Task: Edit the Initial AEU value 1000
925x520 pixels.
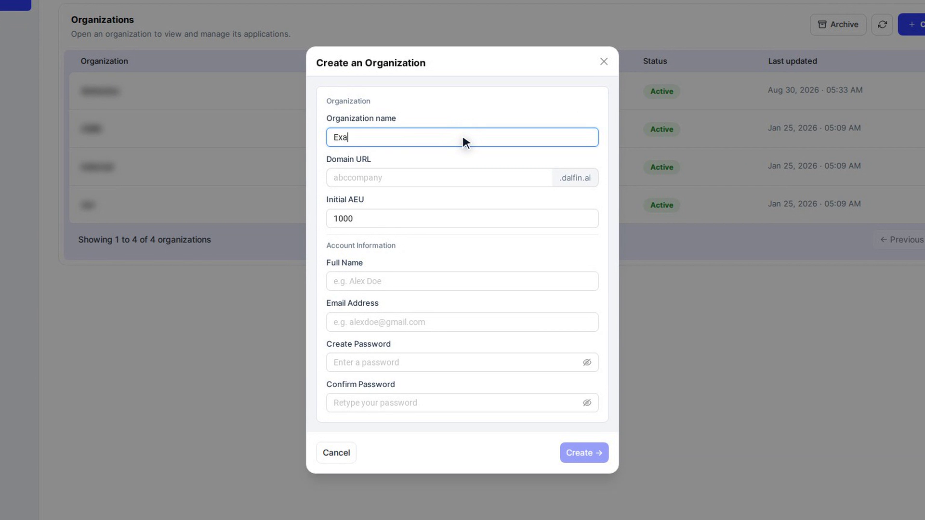Action: pos(462,219)
